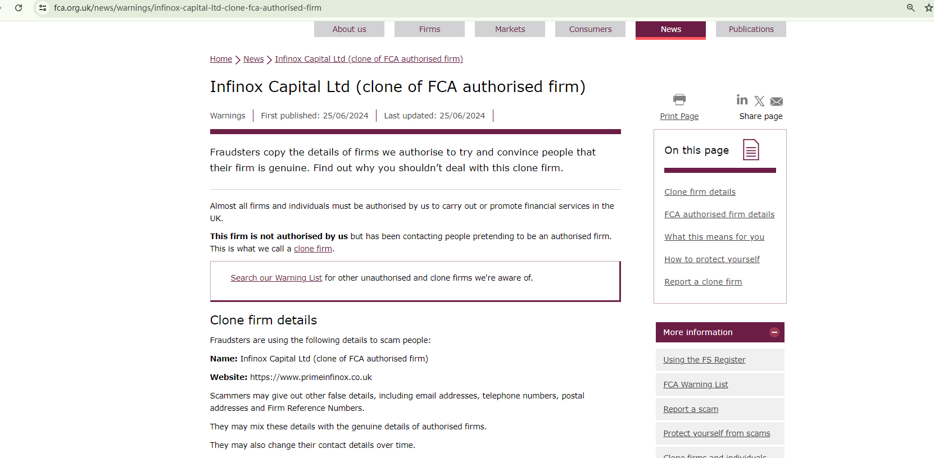
Task: Bookmark this page with the star icon
Action: 928,8
